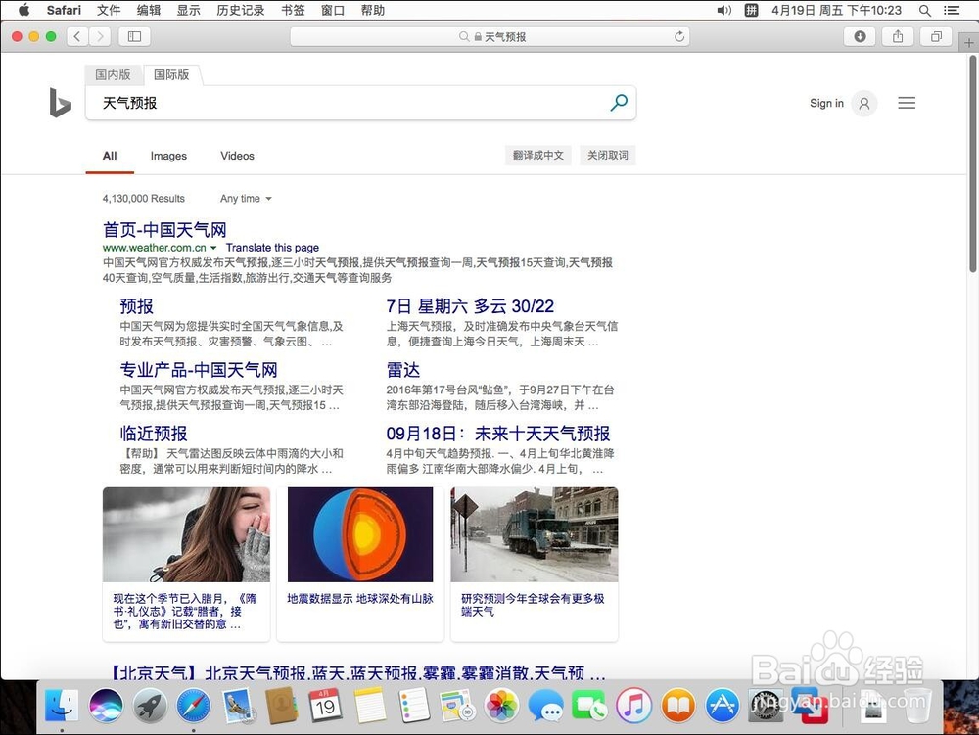Screen dimensions: 979x735
Task: Open the earth core diagram thumbnail
Action: click(x=360, y=534)
